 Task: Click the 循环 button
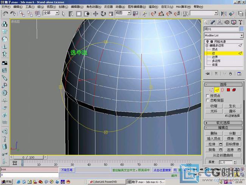[x=232, y=111]
